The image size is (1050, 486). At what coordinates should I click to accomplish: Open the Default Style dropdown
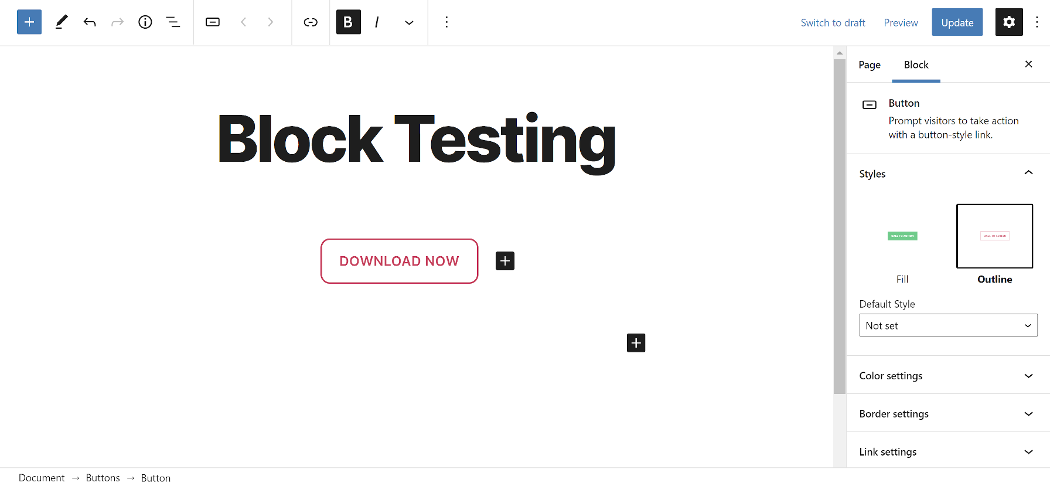pos(947,325)
